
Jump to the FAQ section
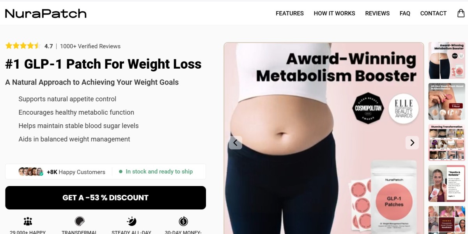pyautogui.click(x=405, y=13)
